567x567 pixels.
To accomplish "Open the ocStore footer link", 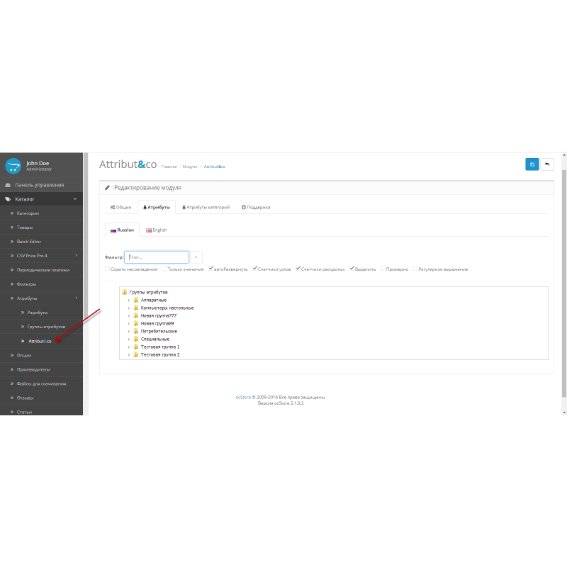I will pos(243,397).
